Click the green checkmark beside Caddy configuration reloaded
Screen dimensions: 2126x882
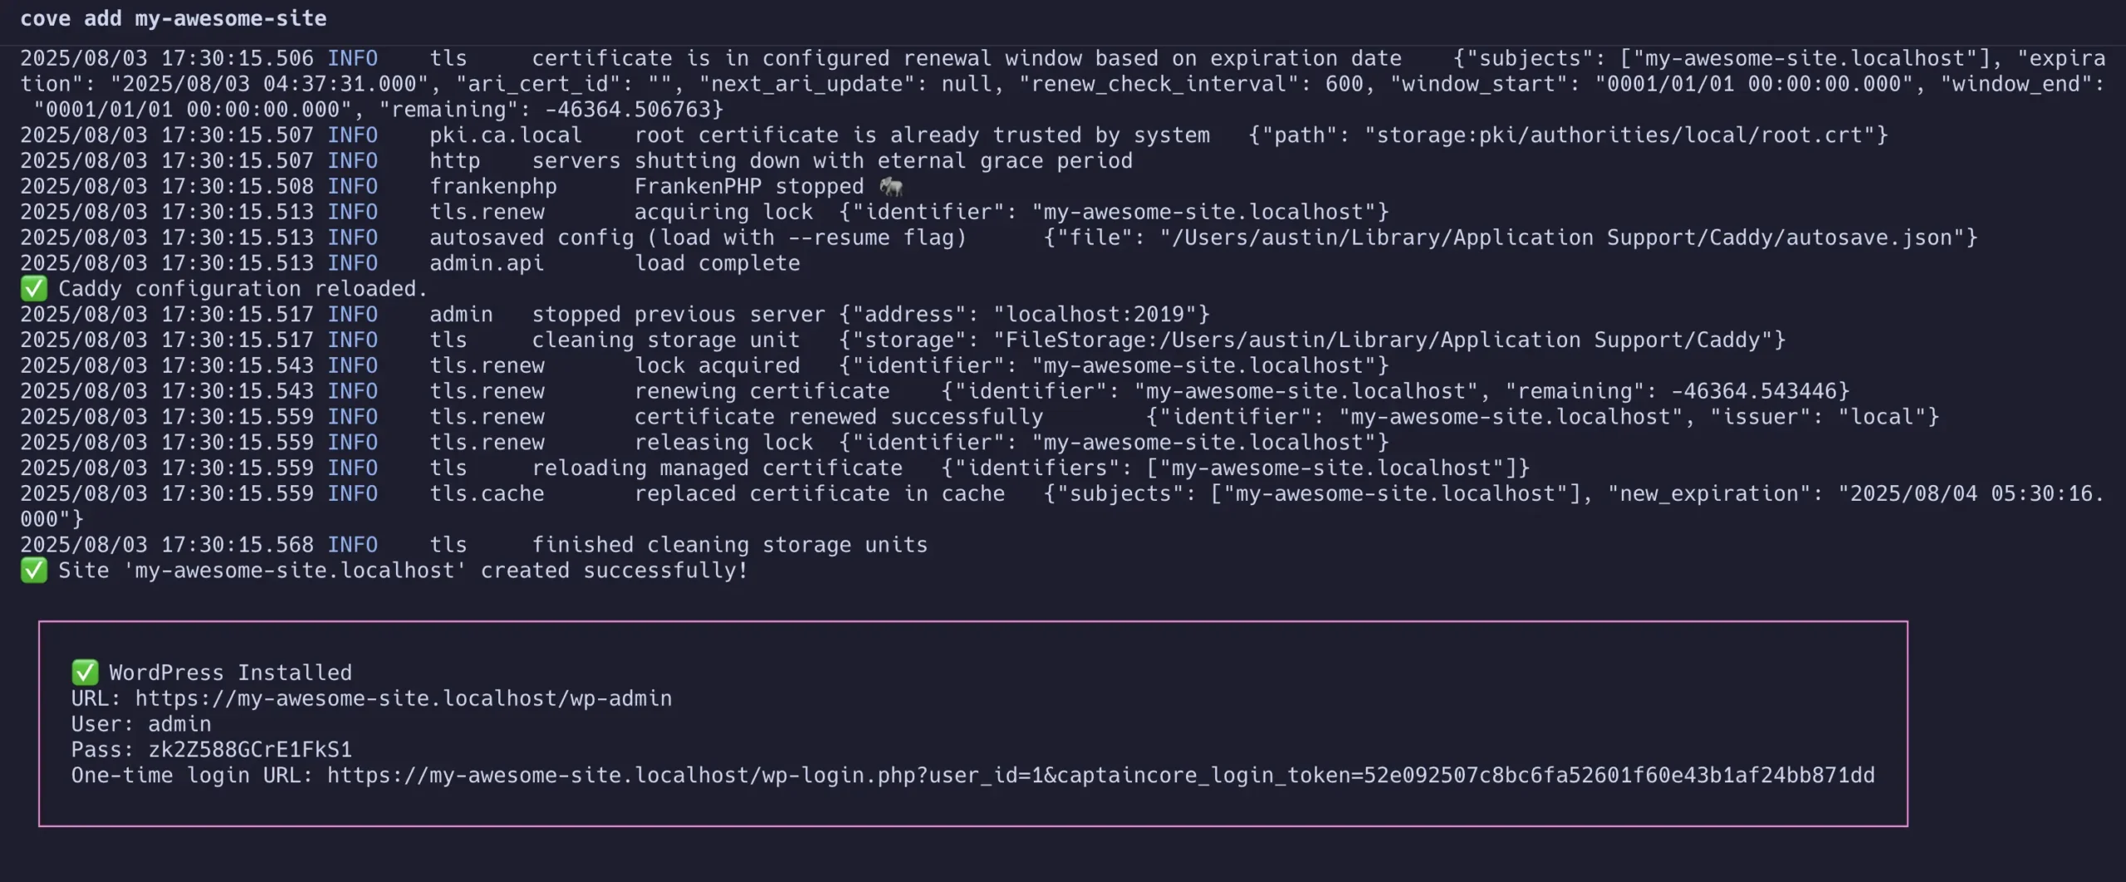click(34, 288)
